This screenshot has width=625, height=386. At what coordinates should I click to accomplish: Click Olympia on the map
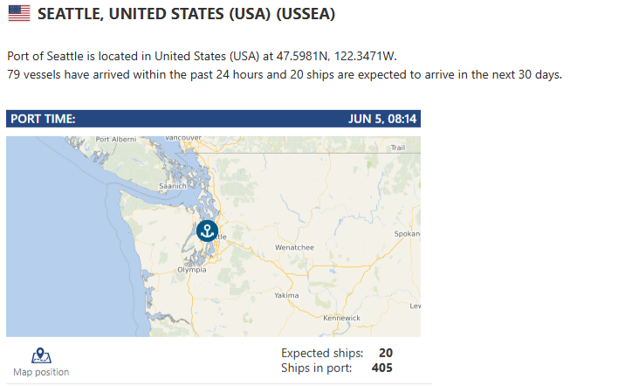(192, 270)
